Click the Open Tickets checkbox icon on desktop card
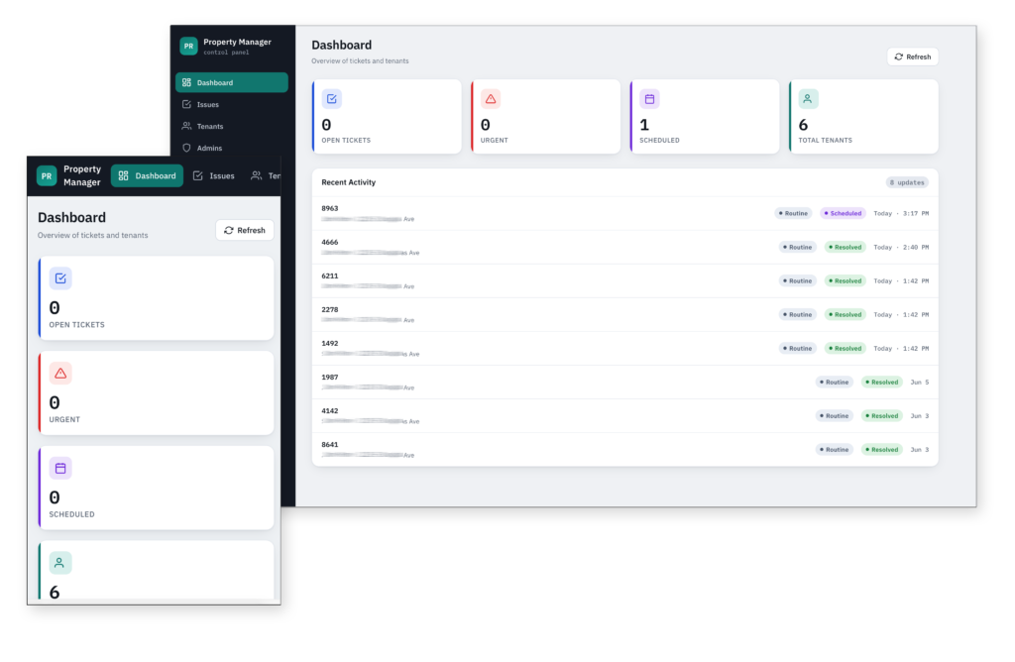The height and width of the screenshot is (662, 1015). tap(331, 99)
